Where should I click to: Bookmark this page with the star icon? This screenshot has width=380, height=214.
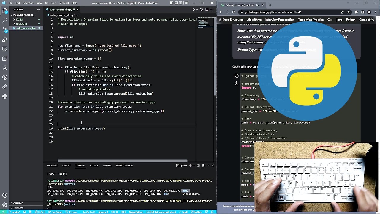(x=349, y=12)
